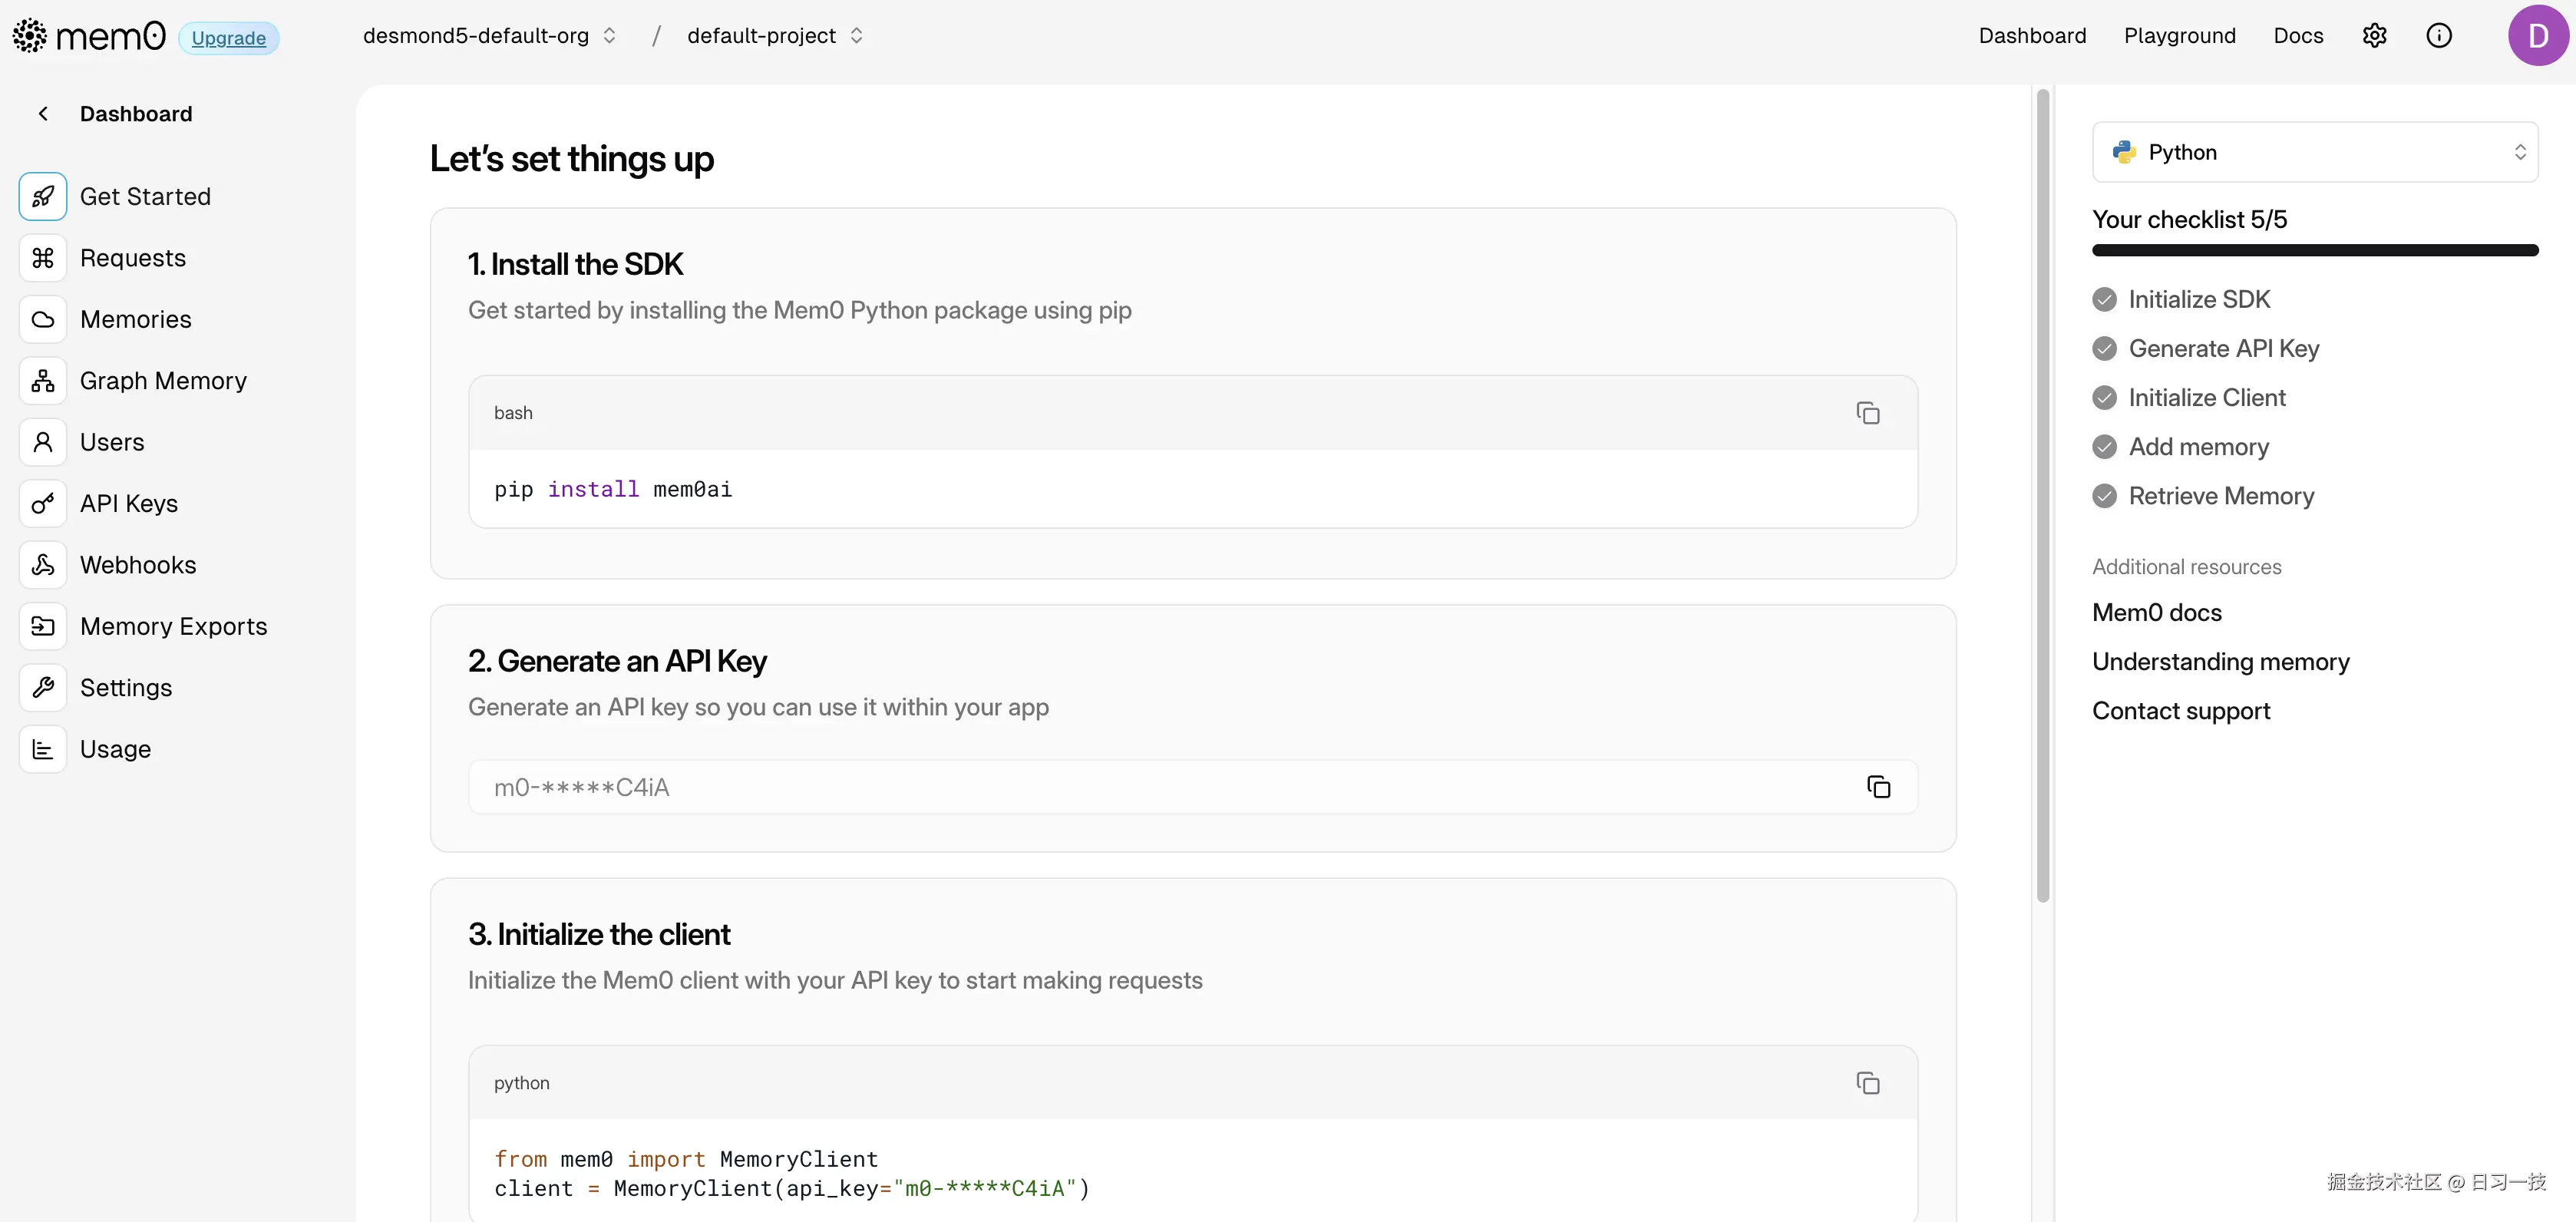Image resolution: width=2576 pixels, height=1222 pixels.
Task: Open settings via the gear icon
Action: (2374, 36)
